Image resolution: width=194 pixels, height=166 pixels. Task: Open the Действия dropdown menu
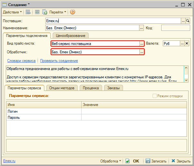point(12,12)
